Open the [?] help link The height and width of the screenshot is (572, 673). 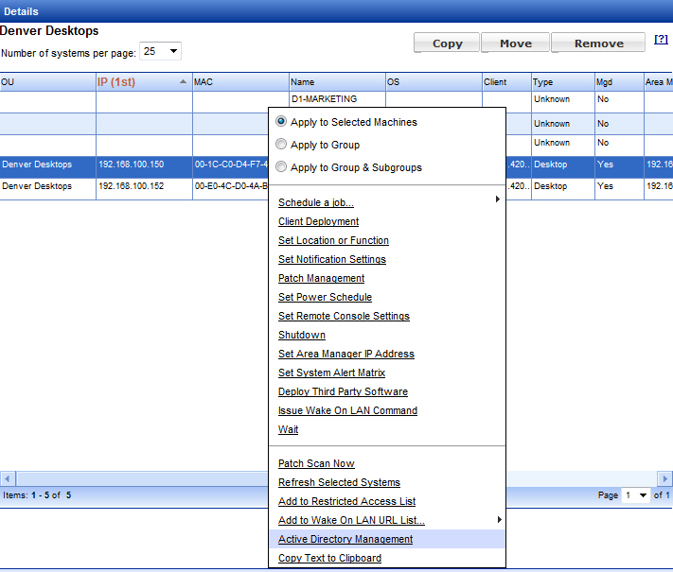coord(662,40)
